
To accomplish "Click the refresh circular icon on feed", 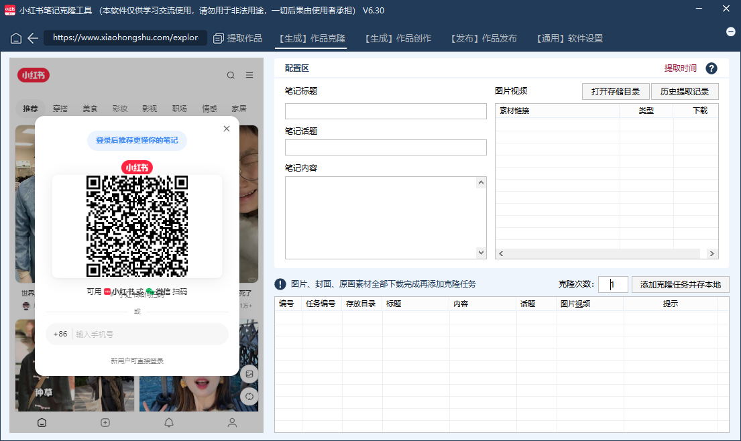I will click(x=249, y=396).
